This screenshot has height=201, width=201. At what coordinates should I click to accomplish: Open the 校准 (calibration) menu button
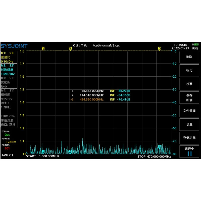click(x=189, y=84)
